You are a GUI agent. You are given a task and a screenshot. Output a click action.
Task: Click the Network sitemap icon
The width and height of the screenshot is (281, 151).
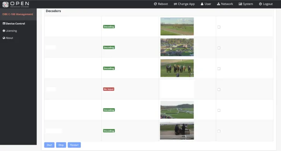pos(218,4)
